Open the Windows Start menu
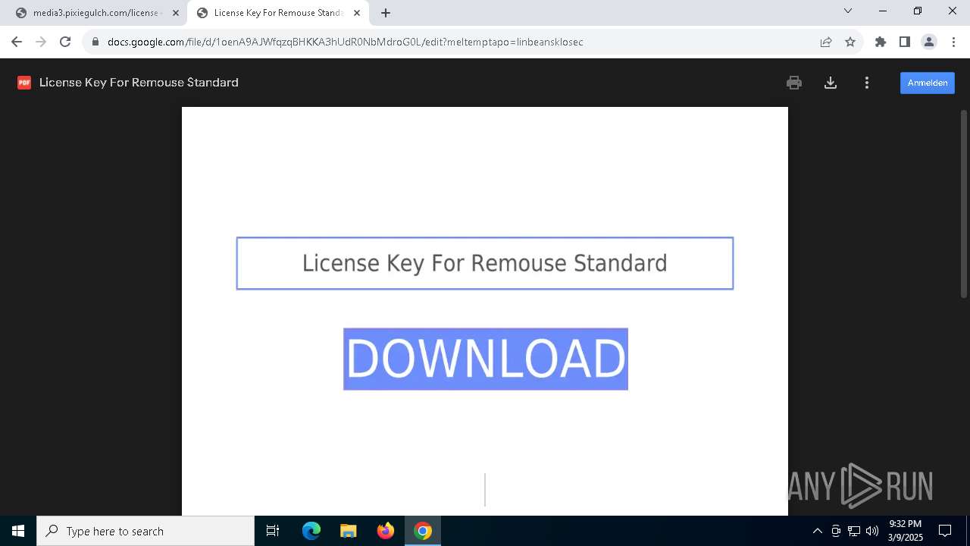This screenshot has height=546, width=970. (x=18, y=531)
